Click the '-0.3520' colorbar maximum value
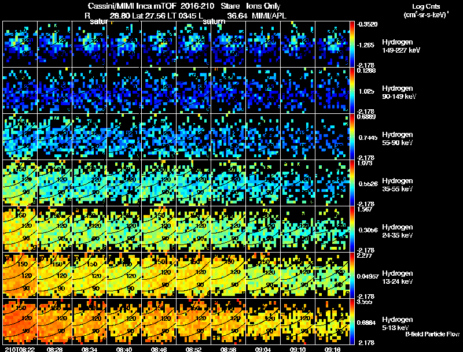463x352 pixels. (x=367, y=24)
